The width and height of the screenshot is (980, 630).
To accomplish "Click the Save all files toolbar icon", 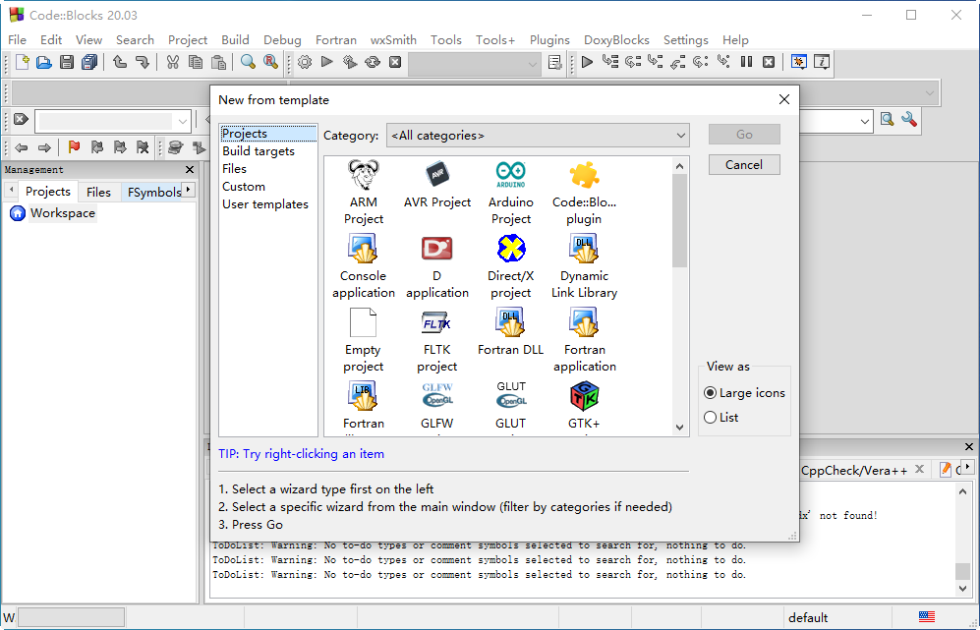I will click(89, 62).
